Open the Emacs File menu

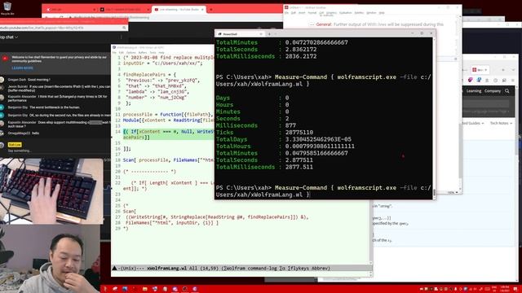114,52
